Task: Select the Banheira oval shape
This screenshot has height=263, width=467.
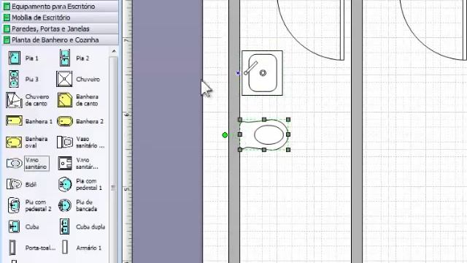Action: coord(27,142)
